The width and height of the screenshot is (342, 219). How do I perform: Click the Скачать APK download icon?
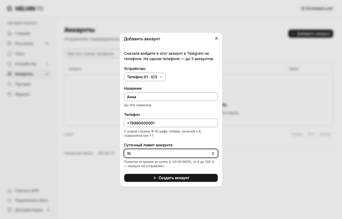10,191
